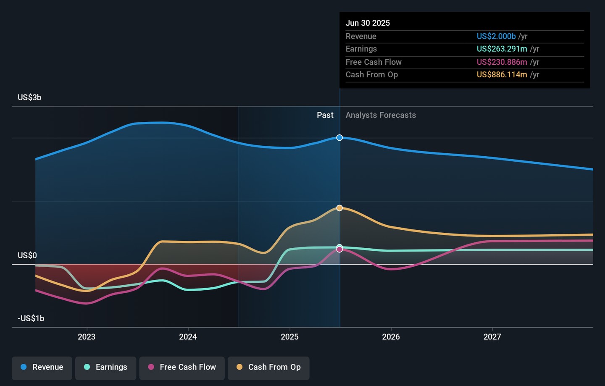The height and width of the screenshot is (386, 605).
Task: Click the blue Revenue data point marker
Action: point(339,138)
